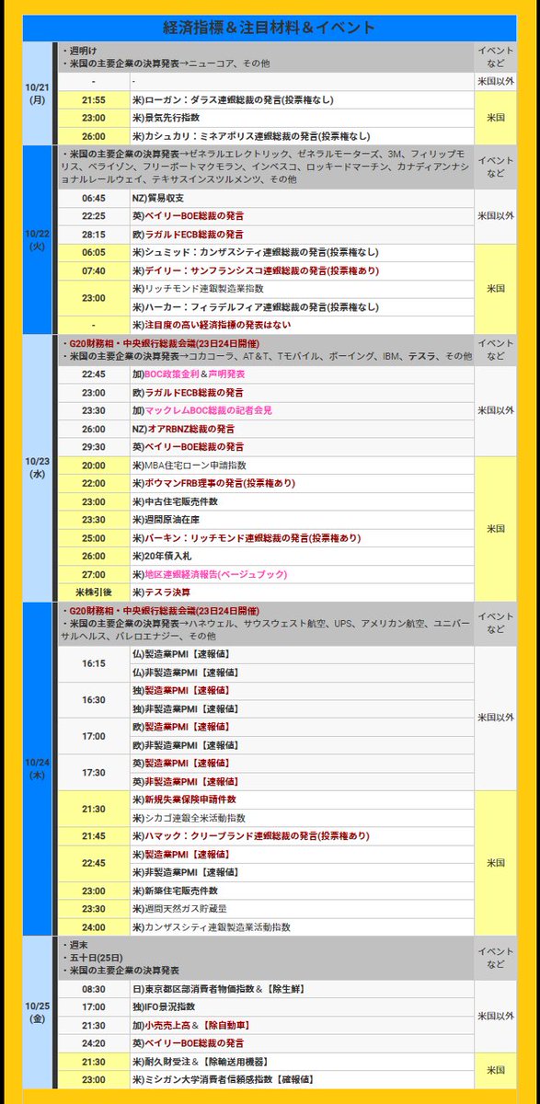Click 米)耐久財受注 entry
The image size is (540, 1104).
302,1061
